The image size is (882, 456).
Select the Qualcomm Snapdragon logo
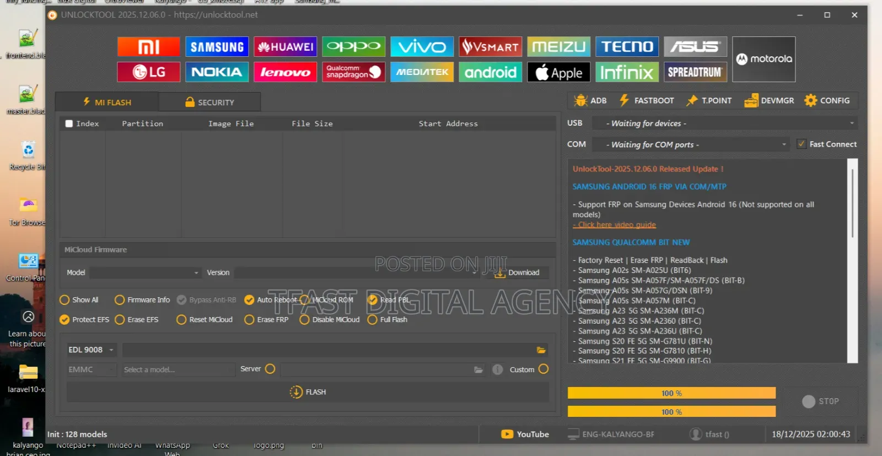coord(354,72)
